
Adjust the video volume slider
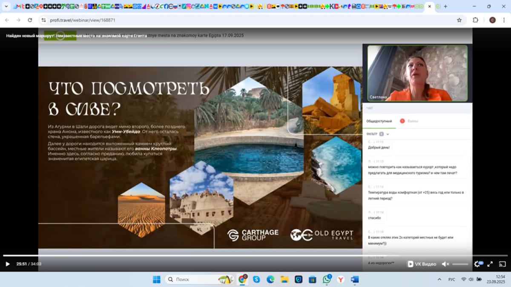460,264
